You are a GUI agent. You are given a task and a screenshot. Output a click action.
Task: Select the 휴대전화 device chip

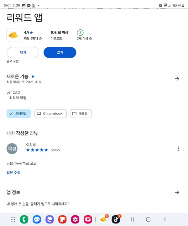(x=19, y=113)
